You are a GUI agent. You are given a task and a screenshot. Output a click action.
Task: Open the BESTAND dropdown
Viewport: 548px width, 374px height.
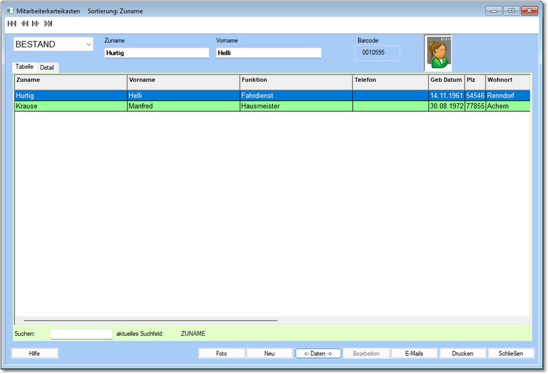[x=54, y=44]
